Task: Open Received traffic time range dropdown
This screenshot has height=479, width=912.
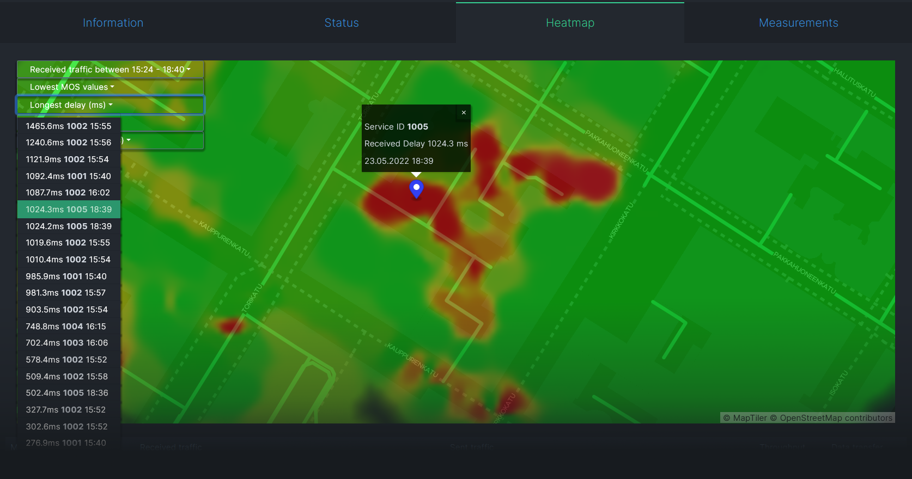Action: (x=111, y=70)
